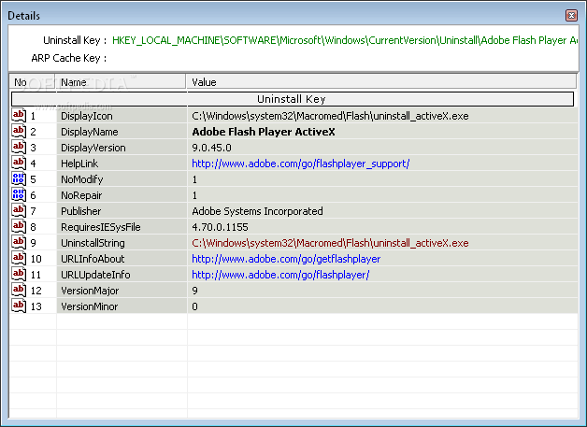The width and height of the screenshot is (587, 427).
Task: Select the URLInfoAbout name cell
Action: [122, 259]
